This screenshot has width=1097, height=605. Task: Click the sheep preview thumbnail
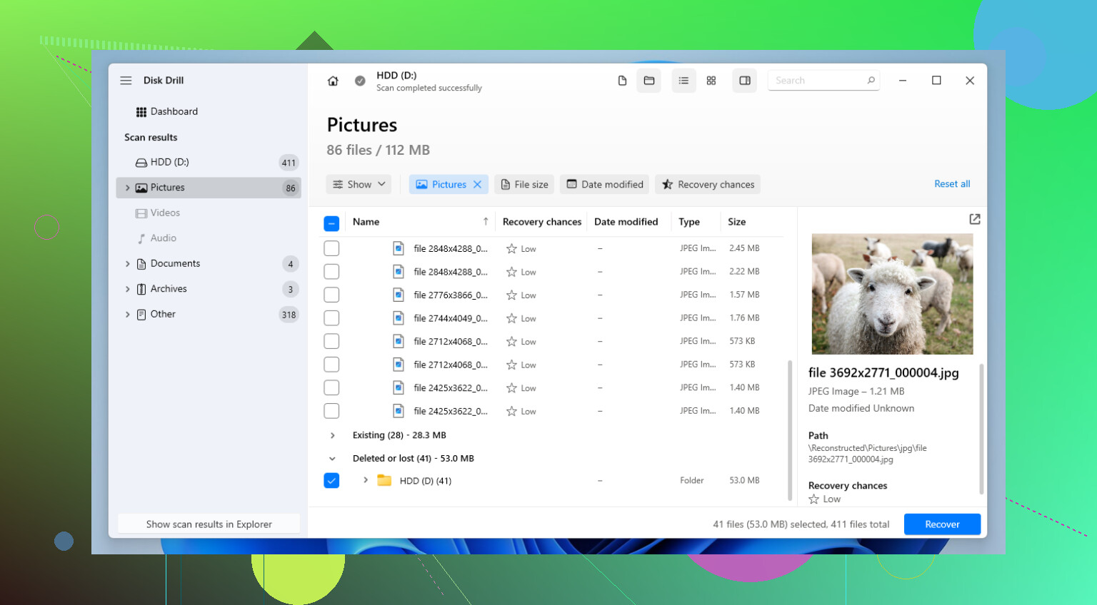(892, 294)
